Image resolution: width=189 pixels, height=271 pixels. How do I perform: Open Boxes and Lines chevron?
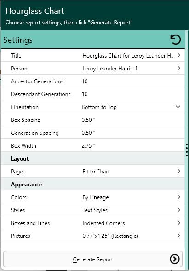point(179,223)
